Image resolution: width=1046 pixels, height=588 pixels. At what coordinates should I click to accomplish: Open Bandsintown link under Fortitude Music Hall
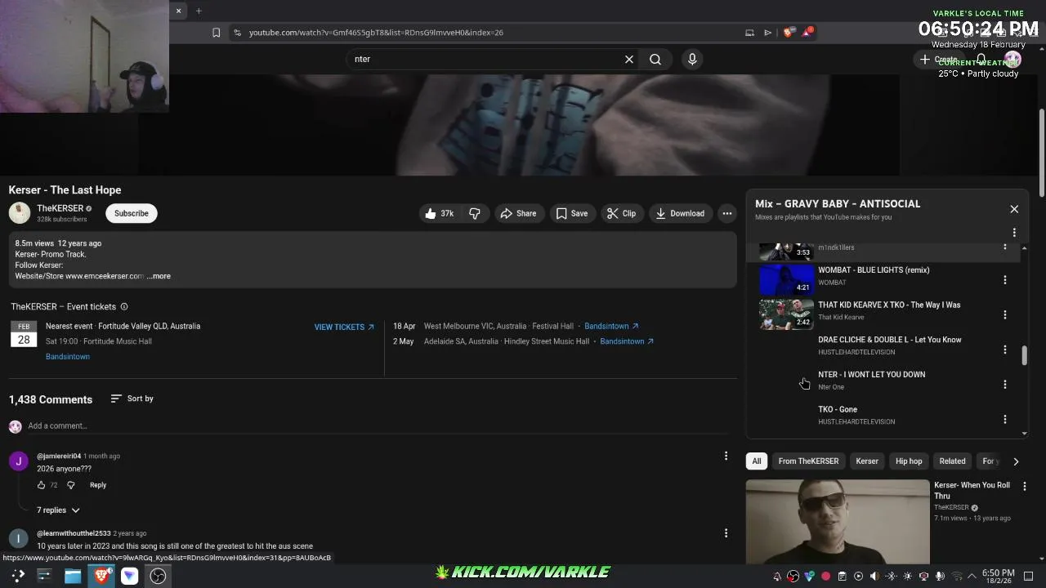(x=68, y=357)
